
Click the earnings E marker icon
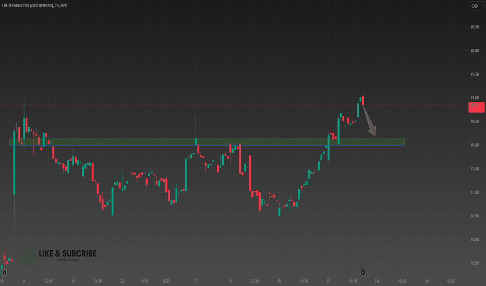point(4,272)
